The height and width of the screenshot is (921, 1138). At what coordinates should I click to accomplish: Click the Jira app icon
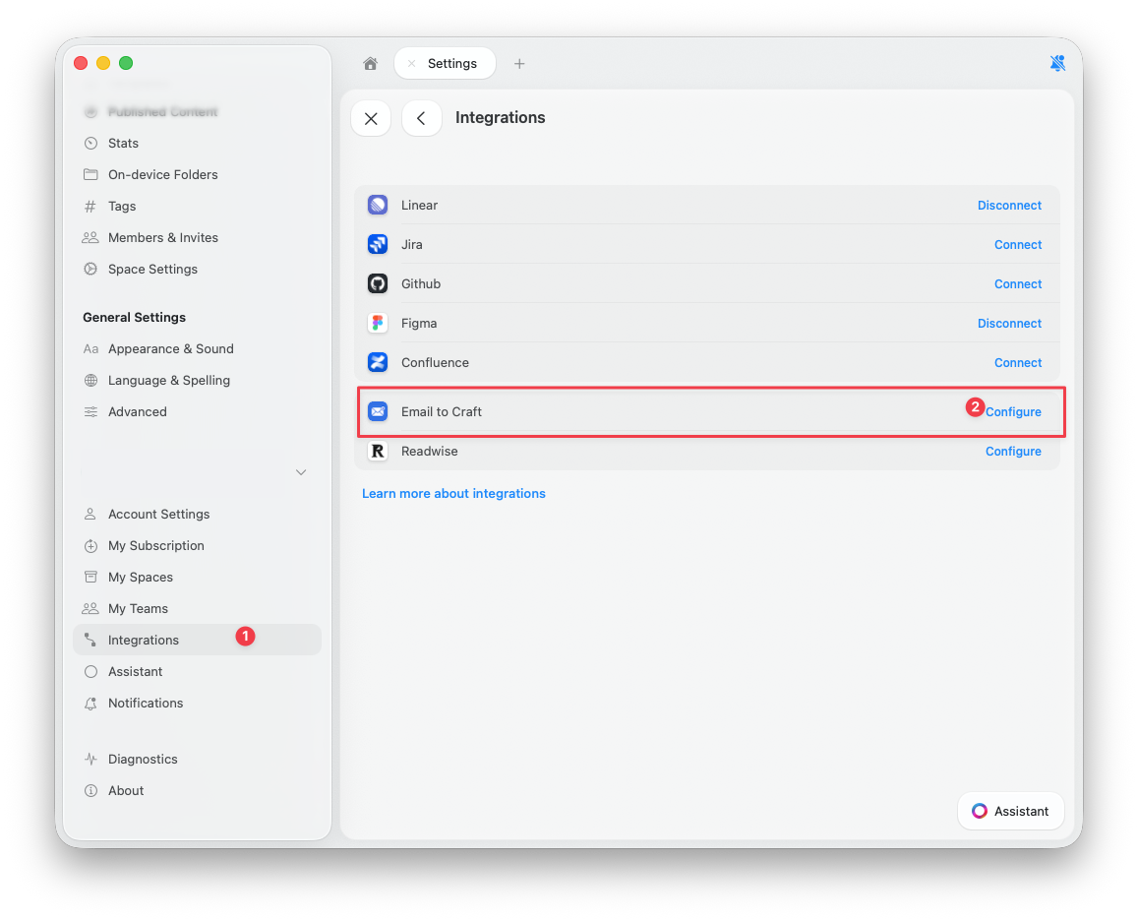pyautogui.click(x=378, y=245)
